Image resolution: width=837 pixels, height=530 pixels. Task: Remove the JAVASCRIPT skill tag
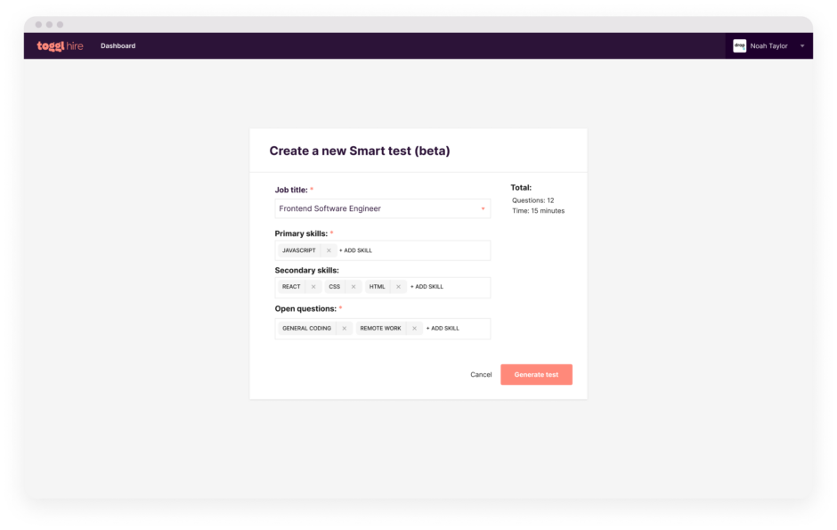tap(329, 250)
